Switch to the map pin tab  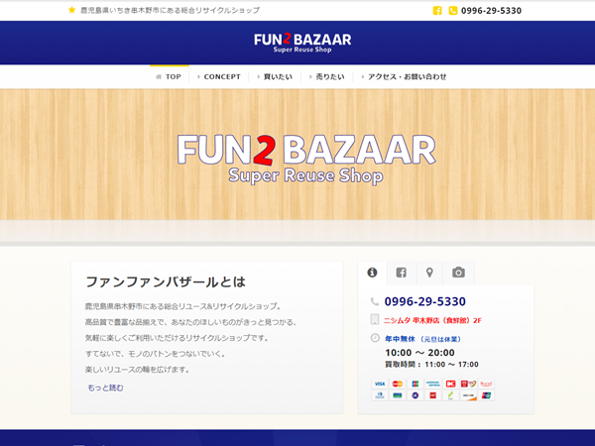pyautogui.click(x=429, y=273)
